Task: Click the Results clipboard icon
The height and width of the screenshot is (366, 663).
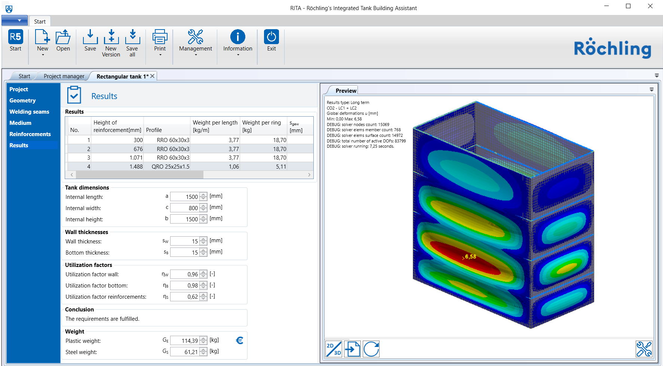Action: pyautogui.click(x=74, y=95)
